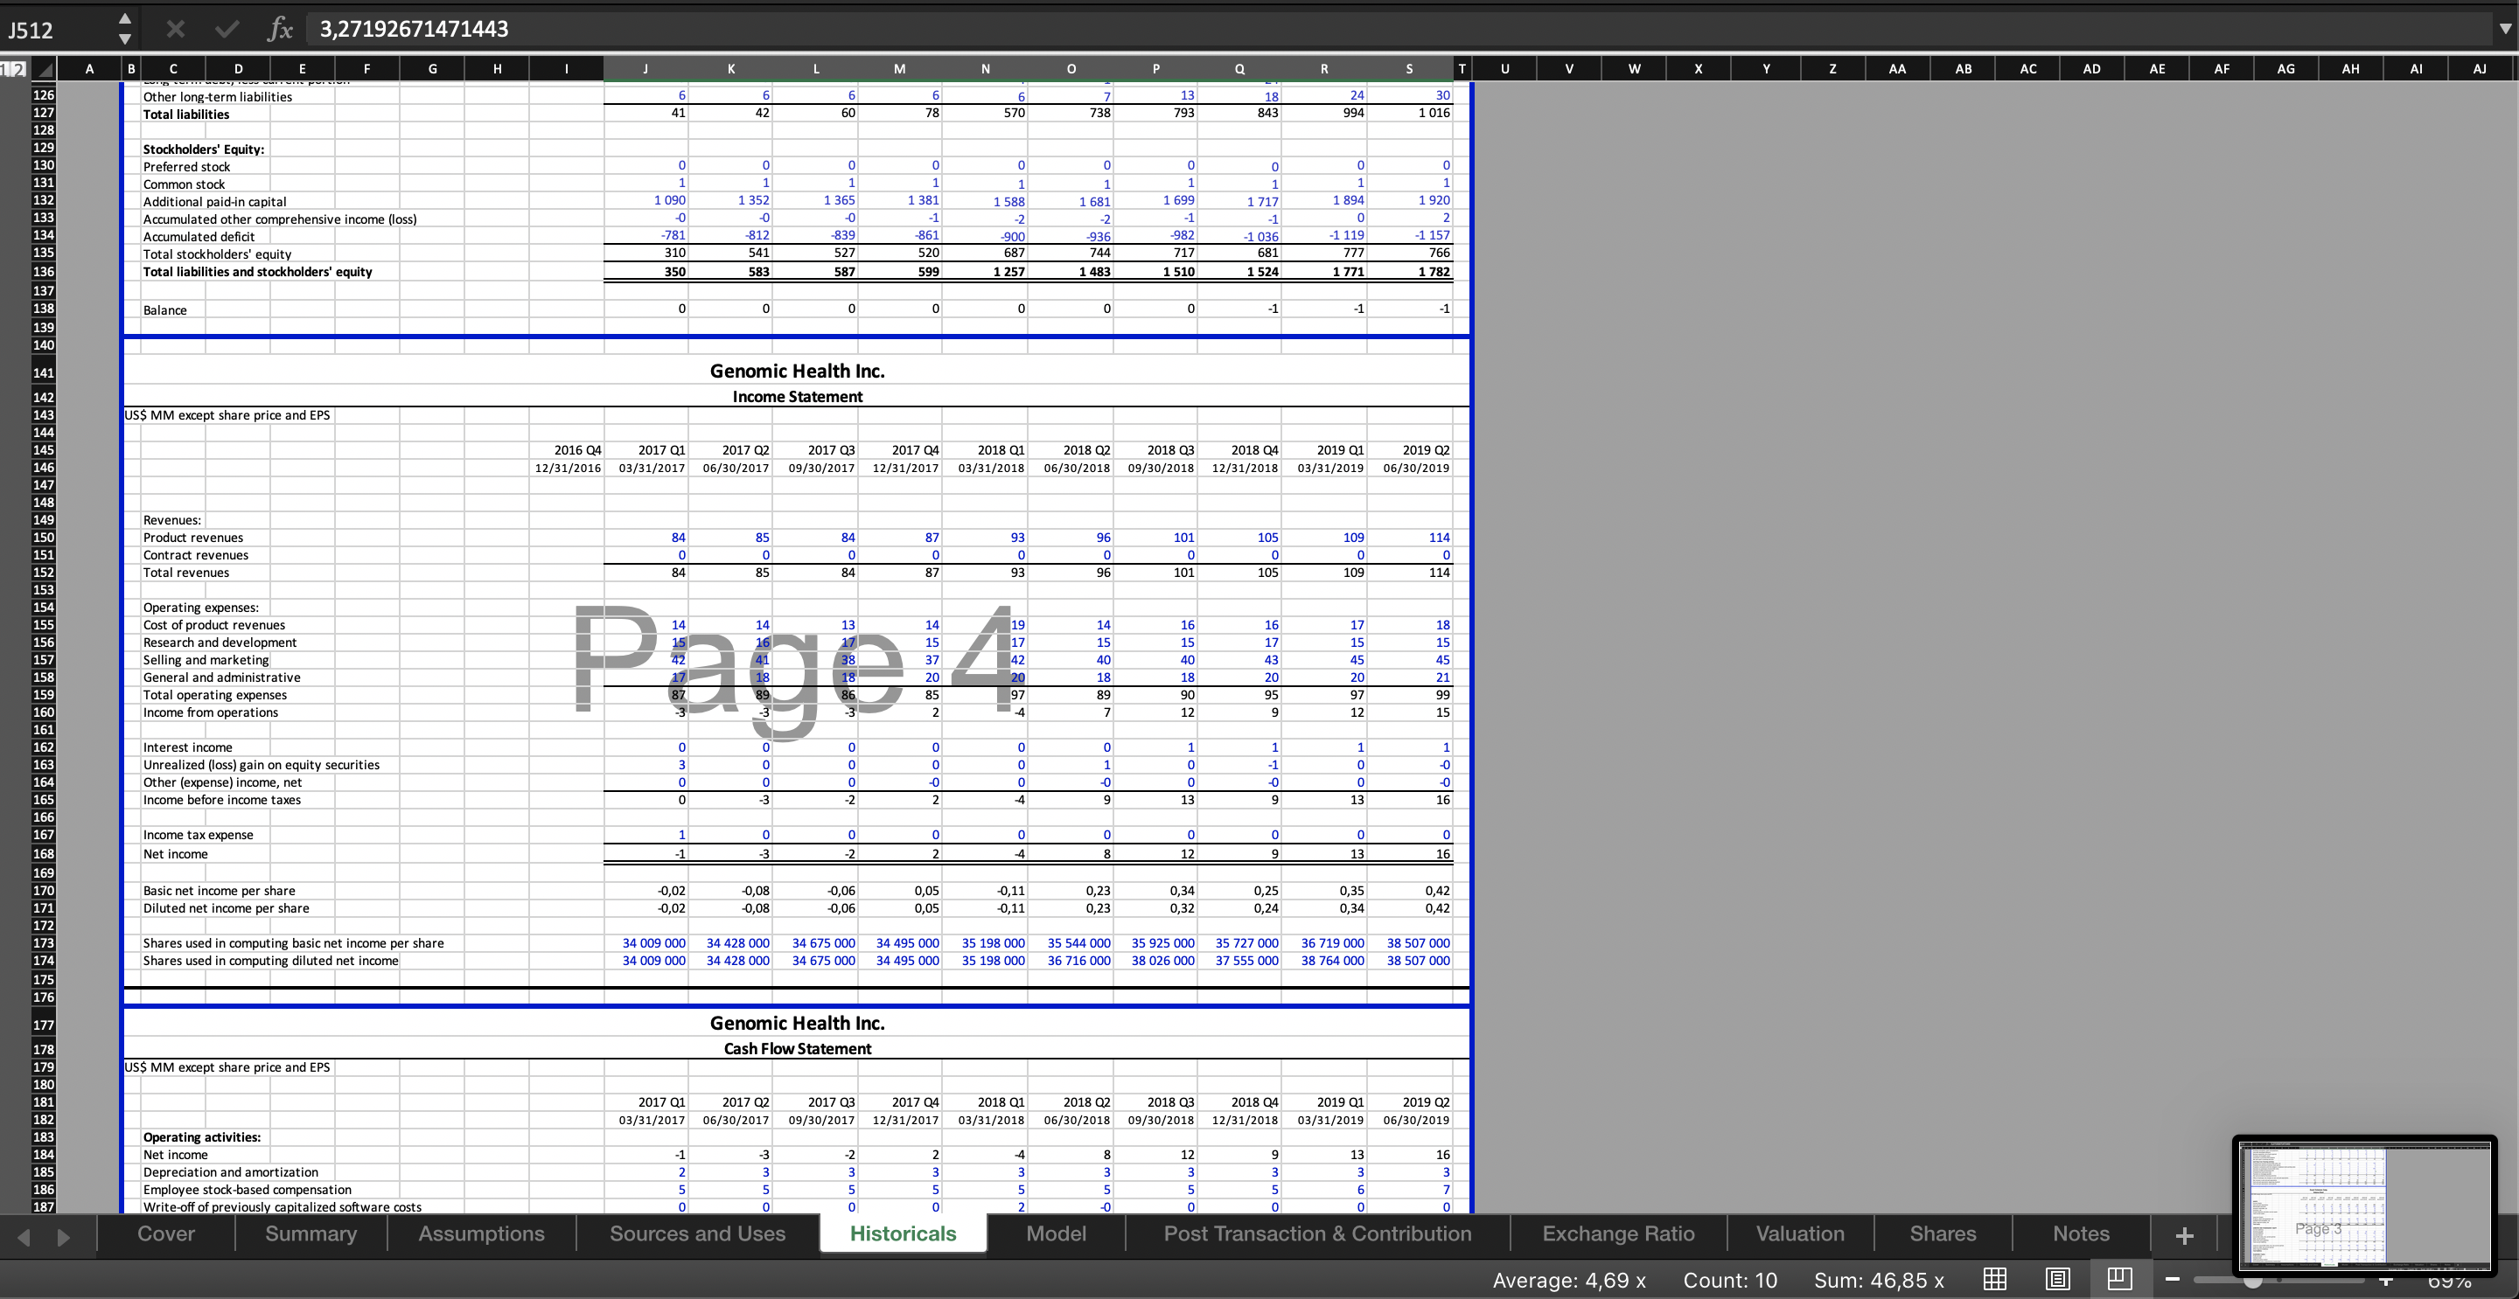The image size is (2519, 1299).
Task: Click 'Additional paid-in capital' label
Action: pyautogui.click(x=214, y=201)
